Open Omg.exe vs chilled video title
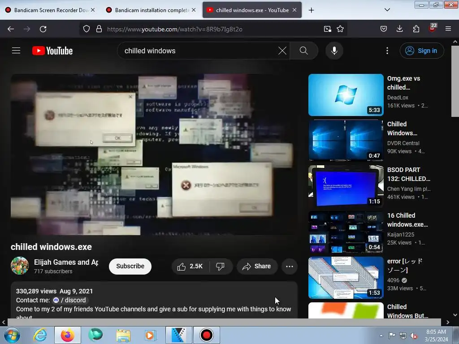This screenshot has height=344, width=459. [x=403, y=83]
